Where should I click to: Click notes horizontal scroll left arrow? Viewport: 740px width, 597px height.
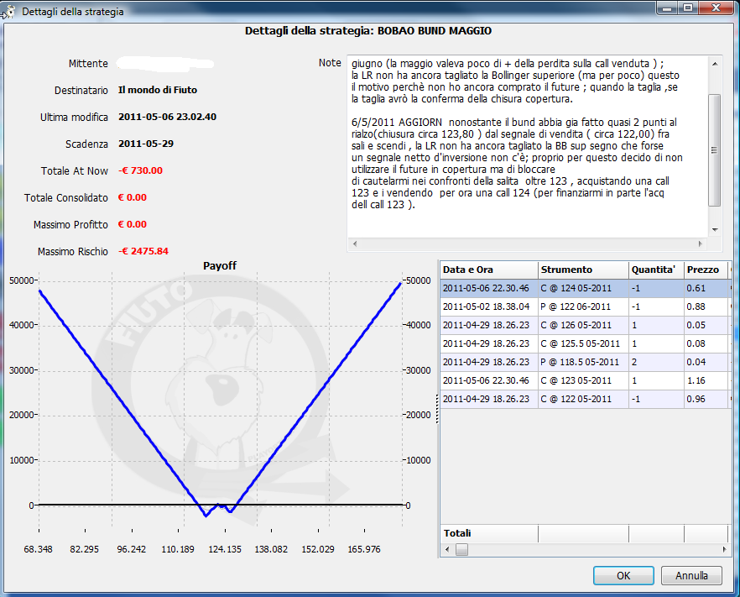tap(355, 244)
